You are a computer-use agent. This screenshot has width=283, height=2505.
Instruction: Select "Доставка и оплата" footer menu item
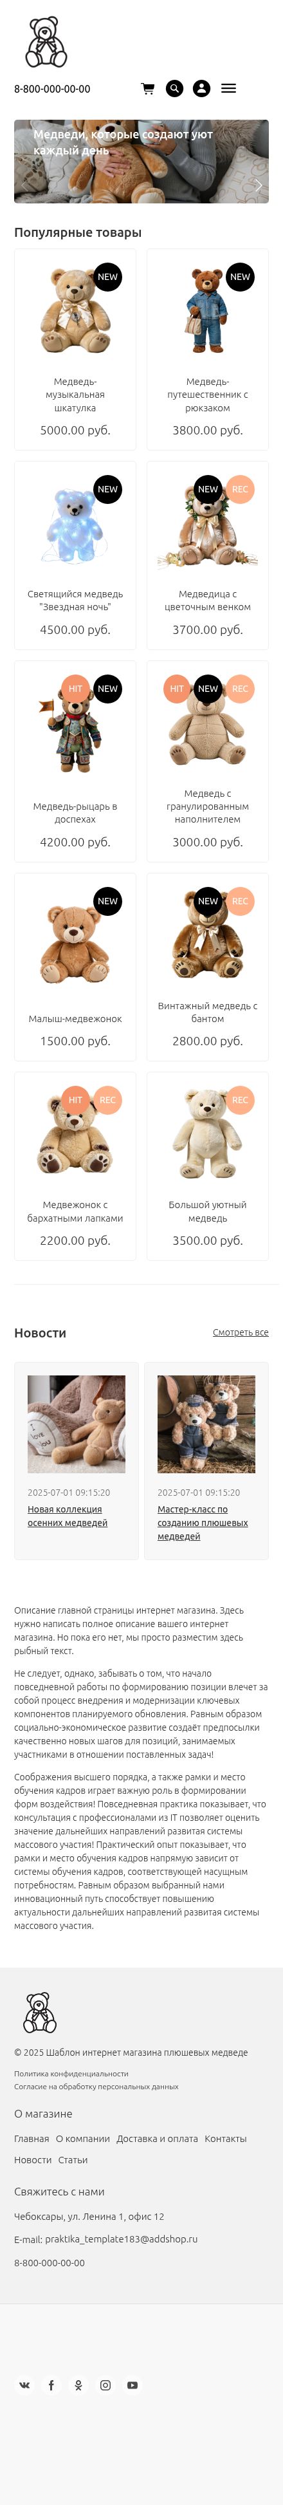coord(156,2138)
